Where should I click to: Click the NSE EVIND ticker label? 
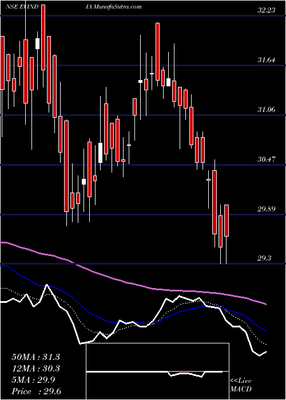22,7
